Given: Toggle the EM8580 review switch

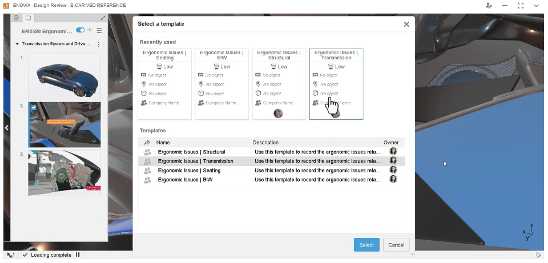Looking at the screenshot, I should click(x=80, y=30).
